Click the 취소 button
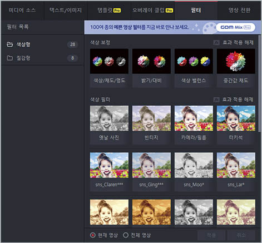The height and width of the screenshot is (243, 262). coord(241,235)
